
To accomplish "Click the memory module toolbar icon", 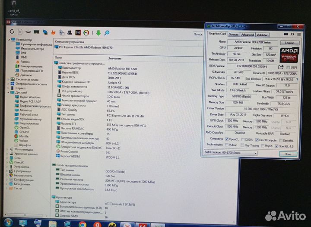I will coord(36,32).
